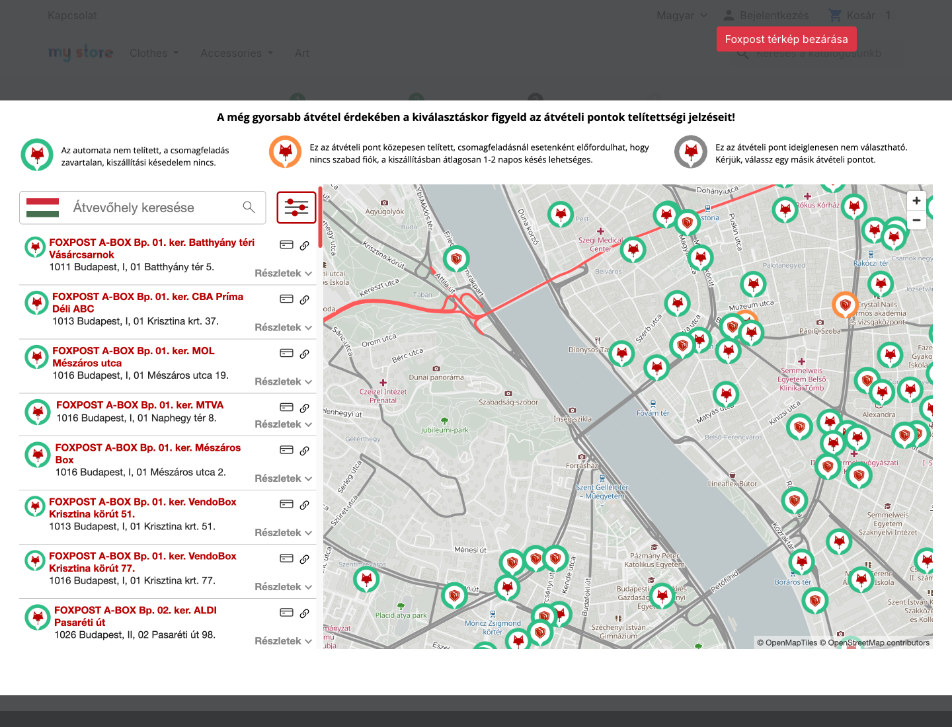Expand Részletek for Batthyány téri Vásárcsarnok

click(x=284, y=273)
